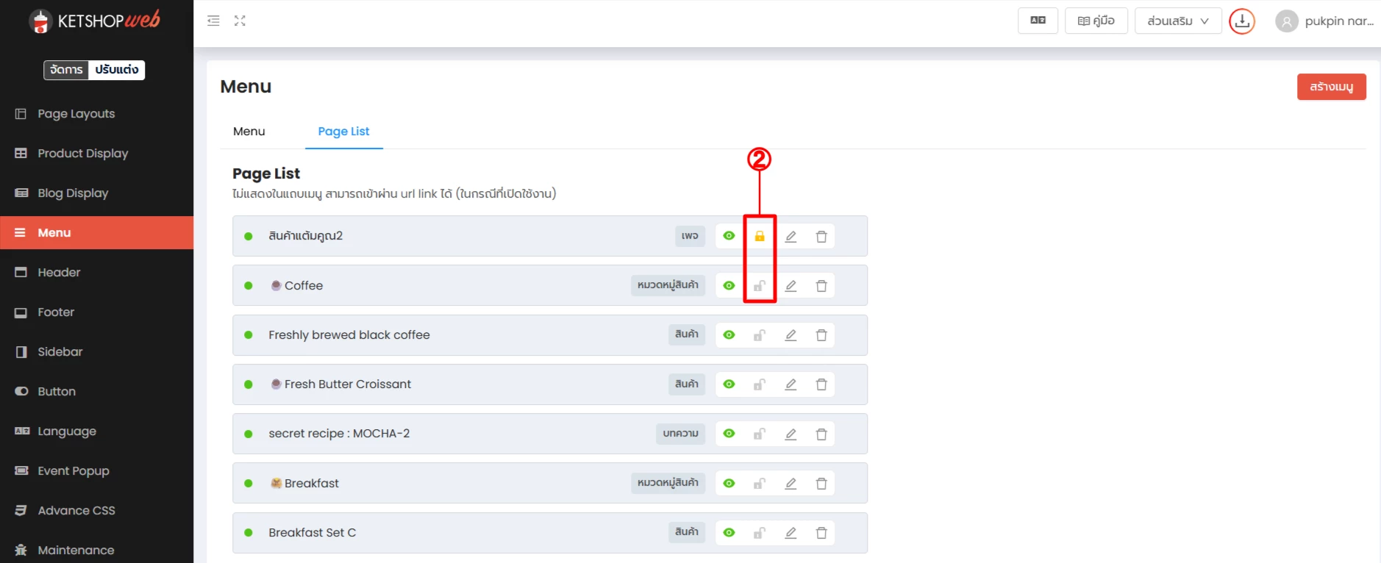Image resolution: width=1381 pixels, height=563 pixels.
Task: Open Blog Display in the sidebar
Action: click(96, 193)
